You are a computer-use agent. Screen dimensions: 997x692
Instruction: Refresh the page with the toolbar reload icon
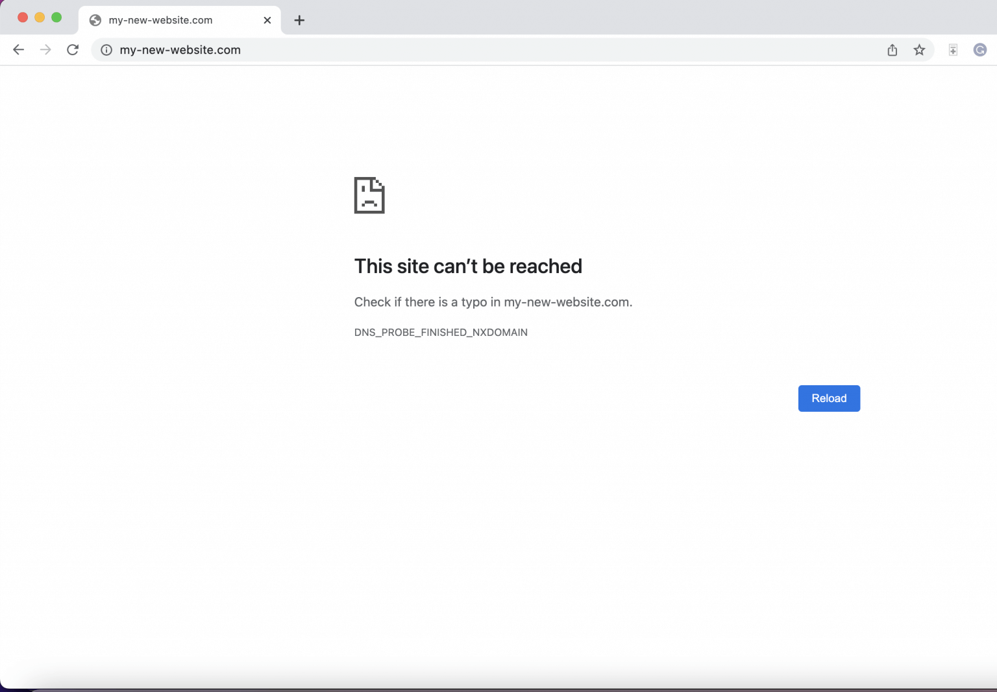(73, 49)
